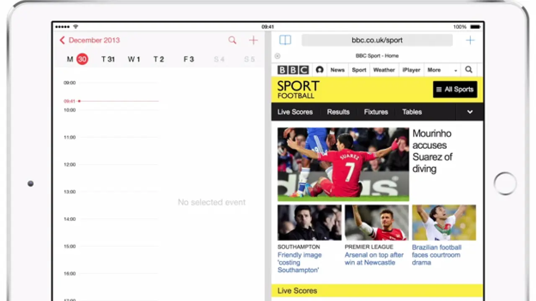
Task: Go back to December 2013 month view
Action: pos(90,40)
